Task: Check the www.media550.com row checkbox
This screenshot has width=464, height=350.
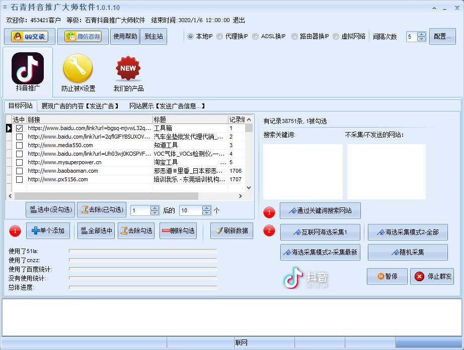Action: [x=19, y=145]
